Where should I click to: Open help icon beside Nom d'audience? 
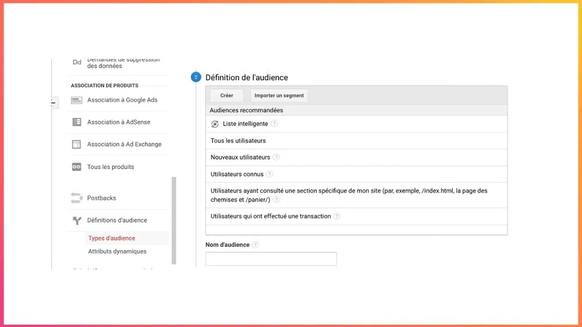[x=256, y=245]
